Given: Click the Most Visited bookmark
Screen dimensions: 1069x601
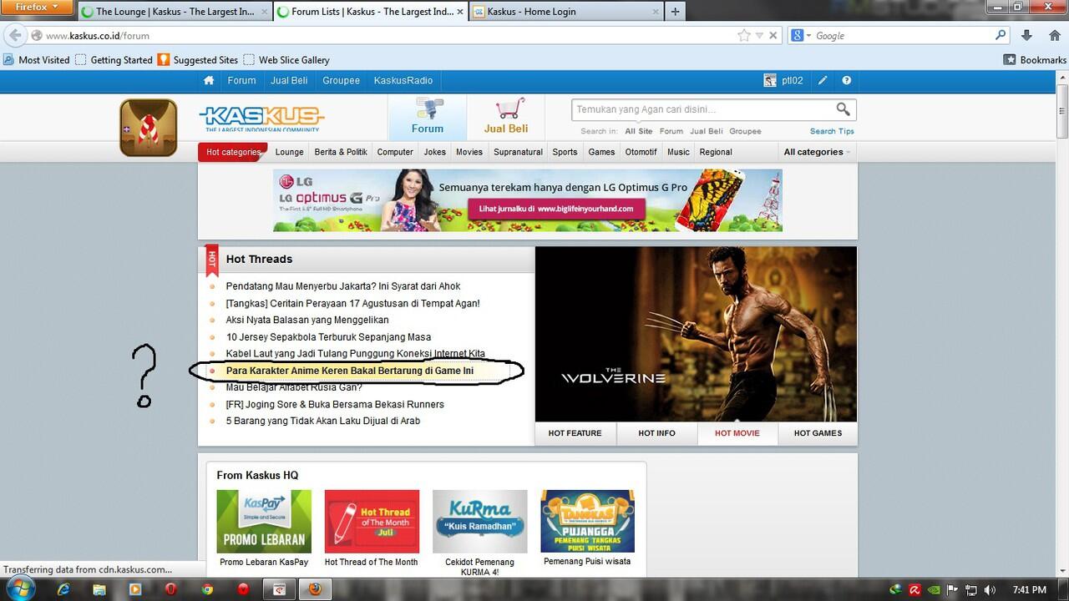Looking at the screenshot, I should [37, 60].
